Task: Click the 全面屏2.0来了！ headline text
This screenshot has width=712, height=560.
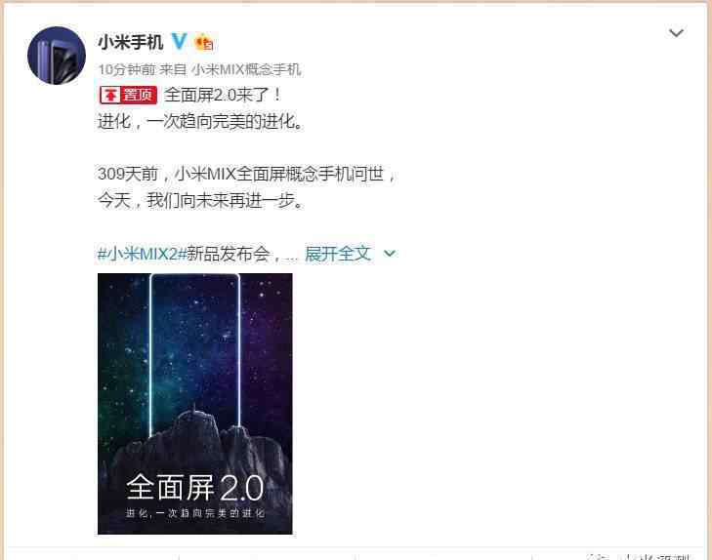Action: [x=223, y=96]
